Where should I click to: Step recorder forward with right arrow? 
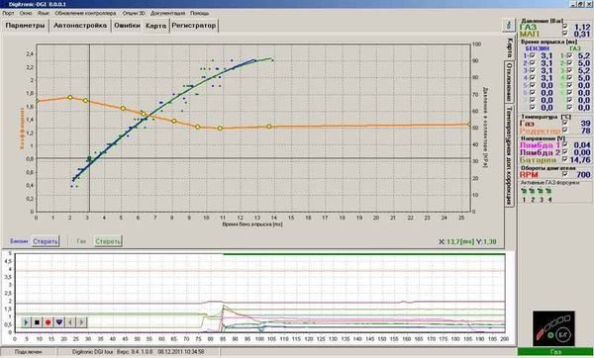tap(81, 322)
